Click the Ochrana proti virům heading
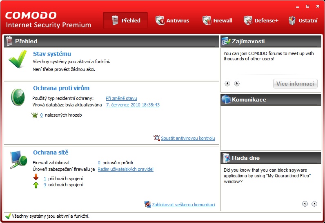This screenshot has width=325, height=223. (61, 88)
